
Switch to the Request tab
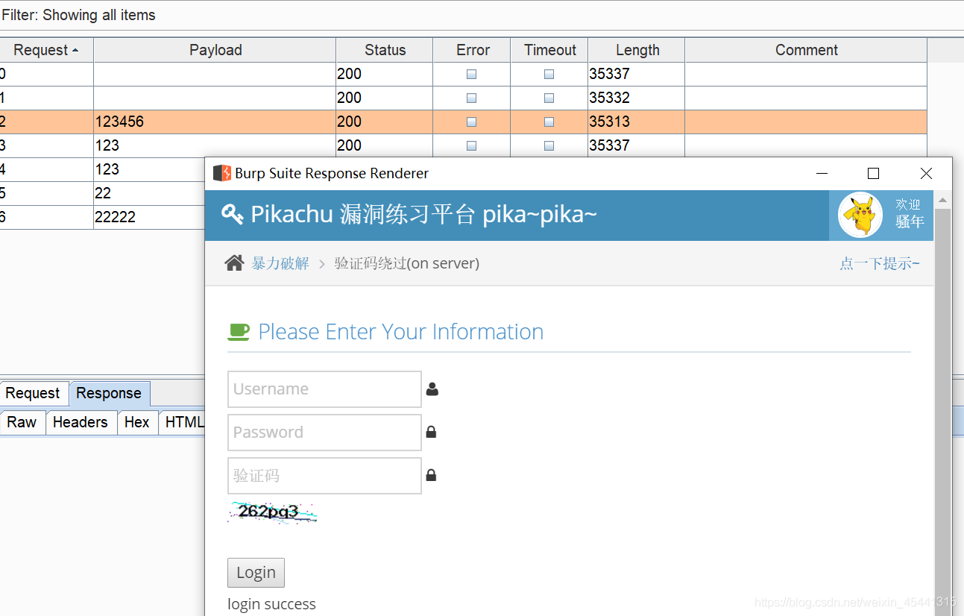click(x=33, y=393)
